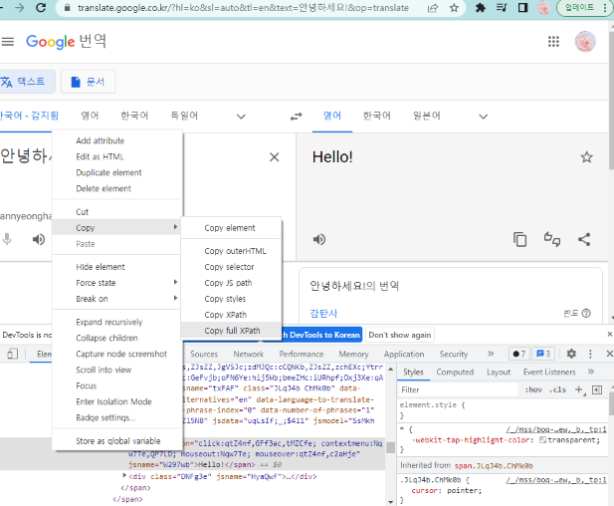Start voice input with the microphone
614x506 pixels.
click(7, 239)
